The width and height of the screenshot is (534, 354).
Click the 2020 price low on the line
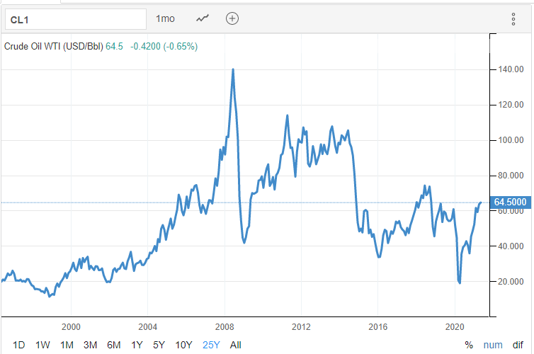pos(460,282)
